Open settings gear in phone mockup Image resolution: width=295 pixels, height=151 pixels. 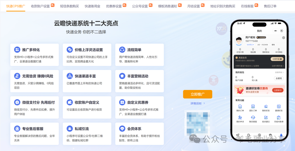point(284,38)
